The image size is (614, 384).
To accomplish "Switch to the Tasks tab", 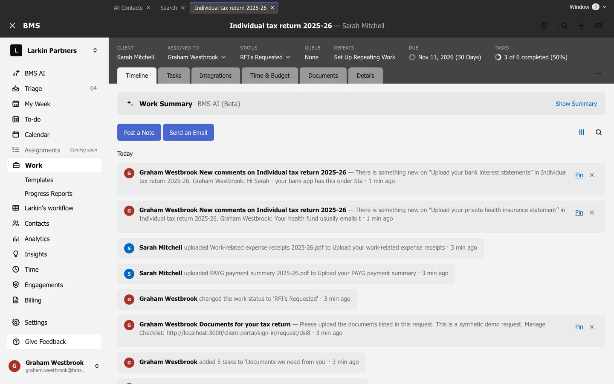I will tap(174, 76).
